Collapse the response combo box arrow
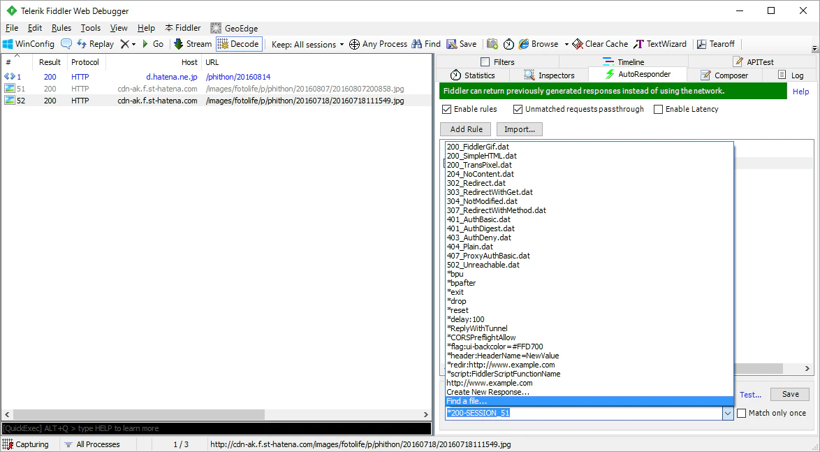820x452 pixels. click(727, 414)
